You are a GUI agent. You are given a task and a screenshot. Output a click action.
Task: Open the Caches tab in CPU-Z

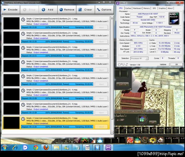tap(128, 8)
